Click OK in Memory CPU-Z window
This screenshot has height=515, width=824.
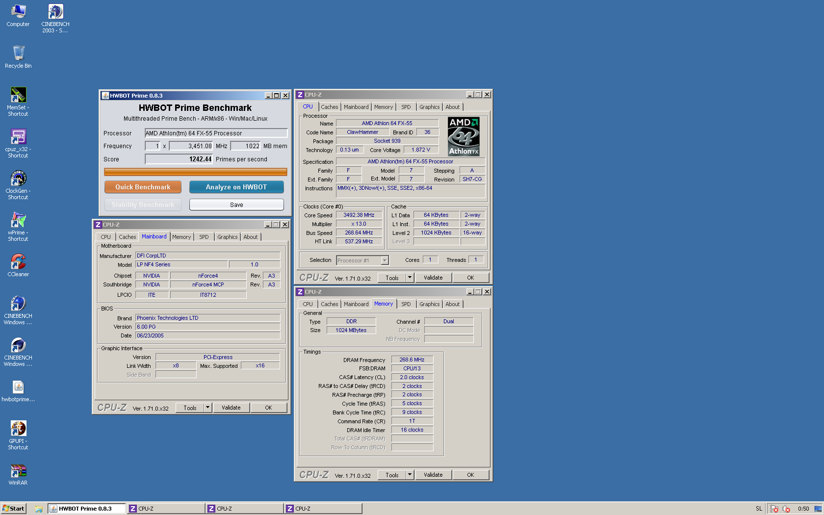point(470,475)
